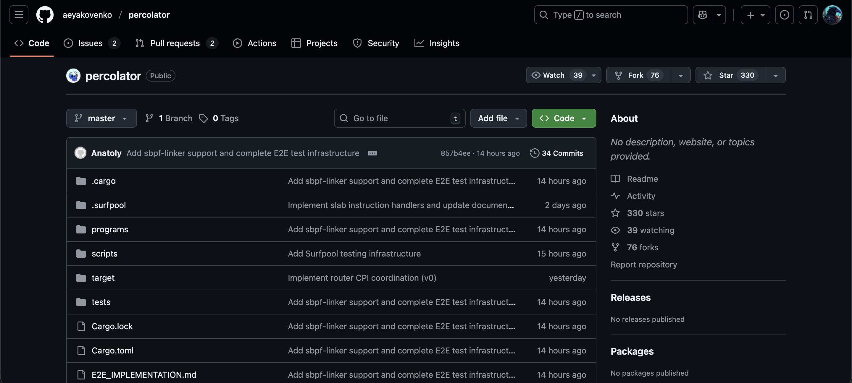The image size is (852, 383).
Task: Expand the Add file dropdown
Action: pyautogui.click(x=498, y=118)
